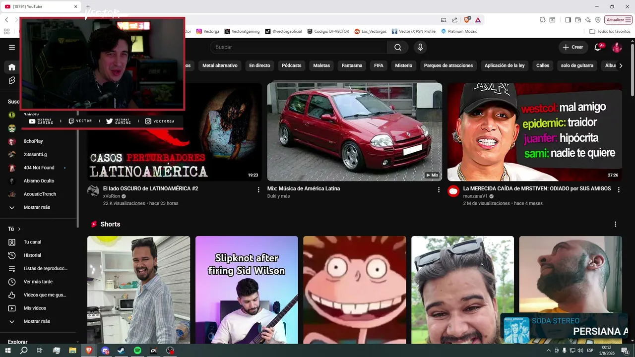This screenshot has height=357, width=635.
Task: Open Spotify from the taskbar
Action: coord(137,351)
